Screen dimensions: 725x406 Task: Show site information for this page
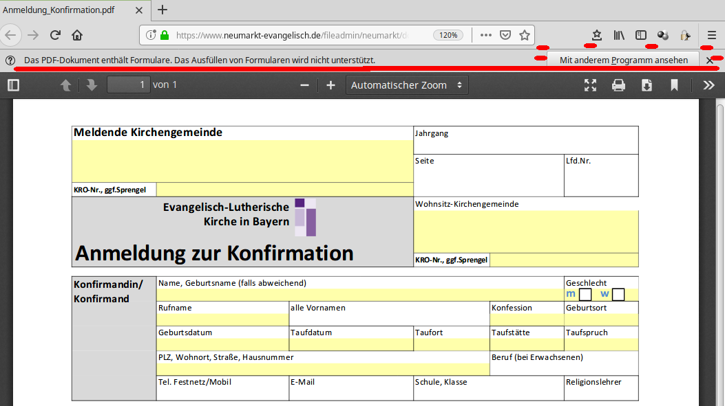(151, 35)
